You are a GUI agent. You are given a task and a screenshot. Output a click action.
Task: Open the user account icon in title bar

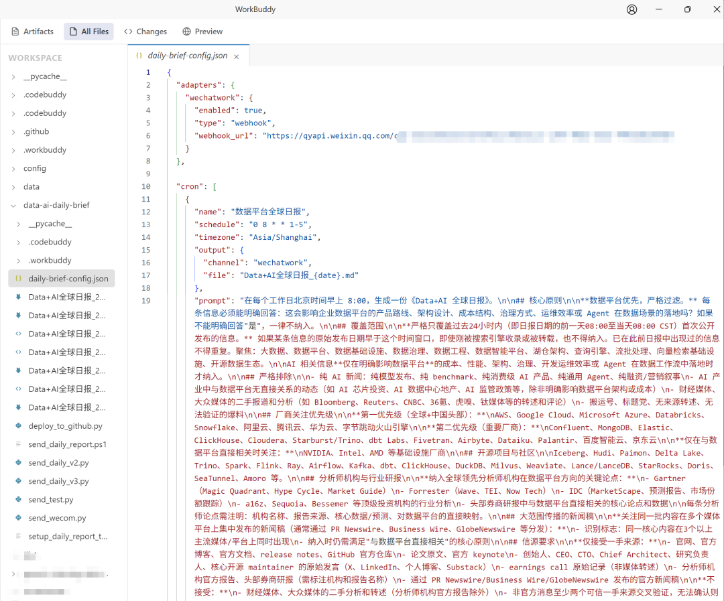click(x=631, y=9)
